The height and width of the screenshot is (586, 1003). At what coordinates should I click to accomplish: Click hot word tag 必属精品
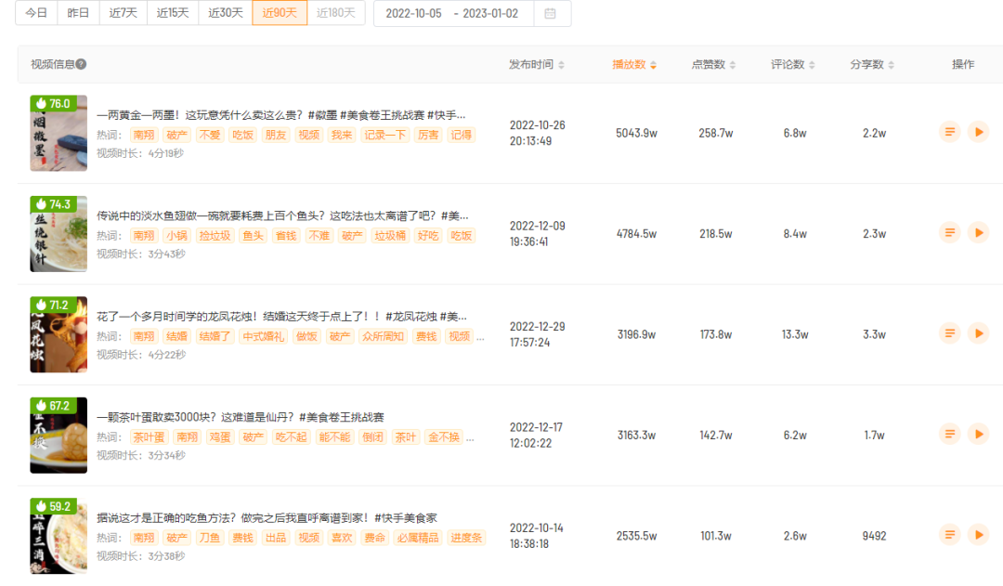click(418, 538)
